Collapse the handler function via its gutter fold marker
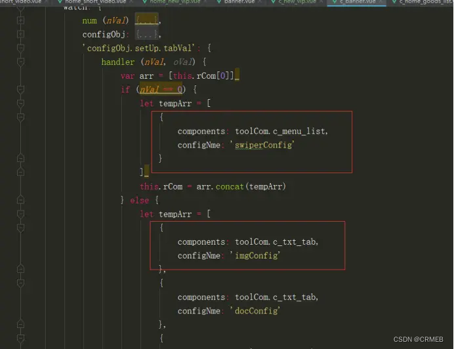Image resolution: width=454 pixels, height=349 pixels. [20, 62]
